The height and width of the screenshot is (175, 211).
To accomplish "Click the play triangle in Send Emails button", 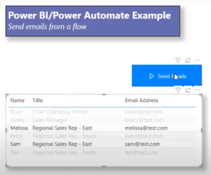I will 152,76.
